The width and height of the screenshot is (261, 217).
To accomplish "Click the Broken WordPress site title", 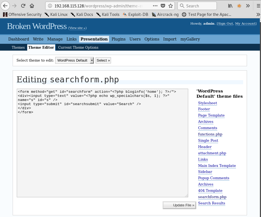I will (37, 26).
